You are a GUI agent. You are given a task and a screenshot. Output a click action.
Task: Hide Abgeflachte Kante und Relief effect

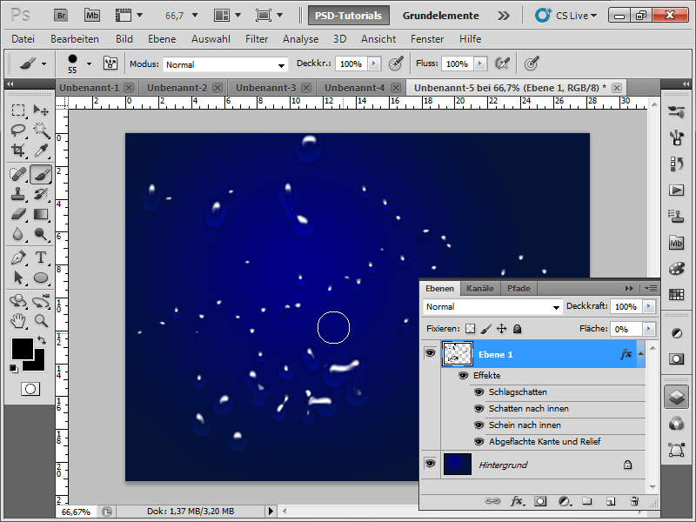click(x=478, y=442)
